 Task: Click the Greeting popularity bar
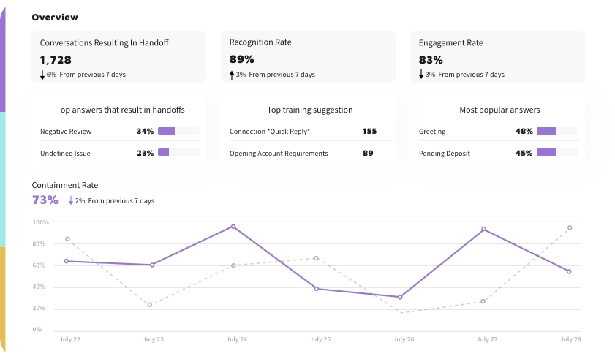(556, 131)
